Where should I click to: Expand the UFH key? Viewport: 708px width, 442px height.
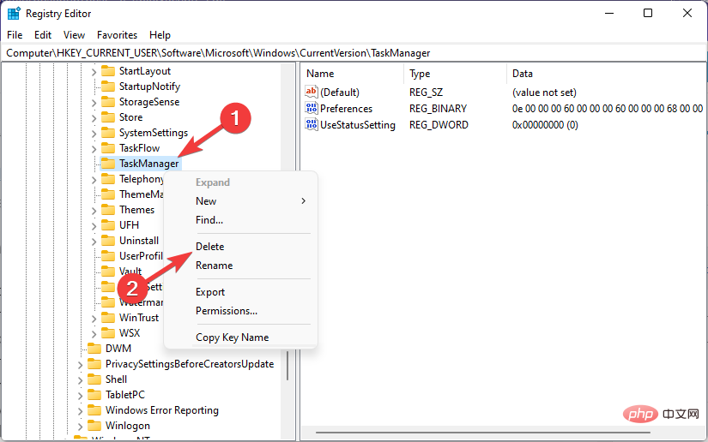(94, 226)
